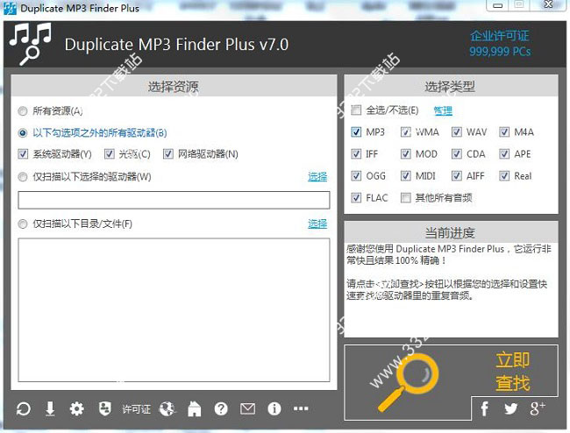Share via the Google+ icon
Viewport: 570px width, 433px height.
(x=538, y=408)
